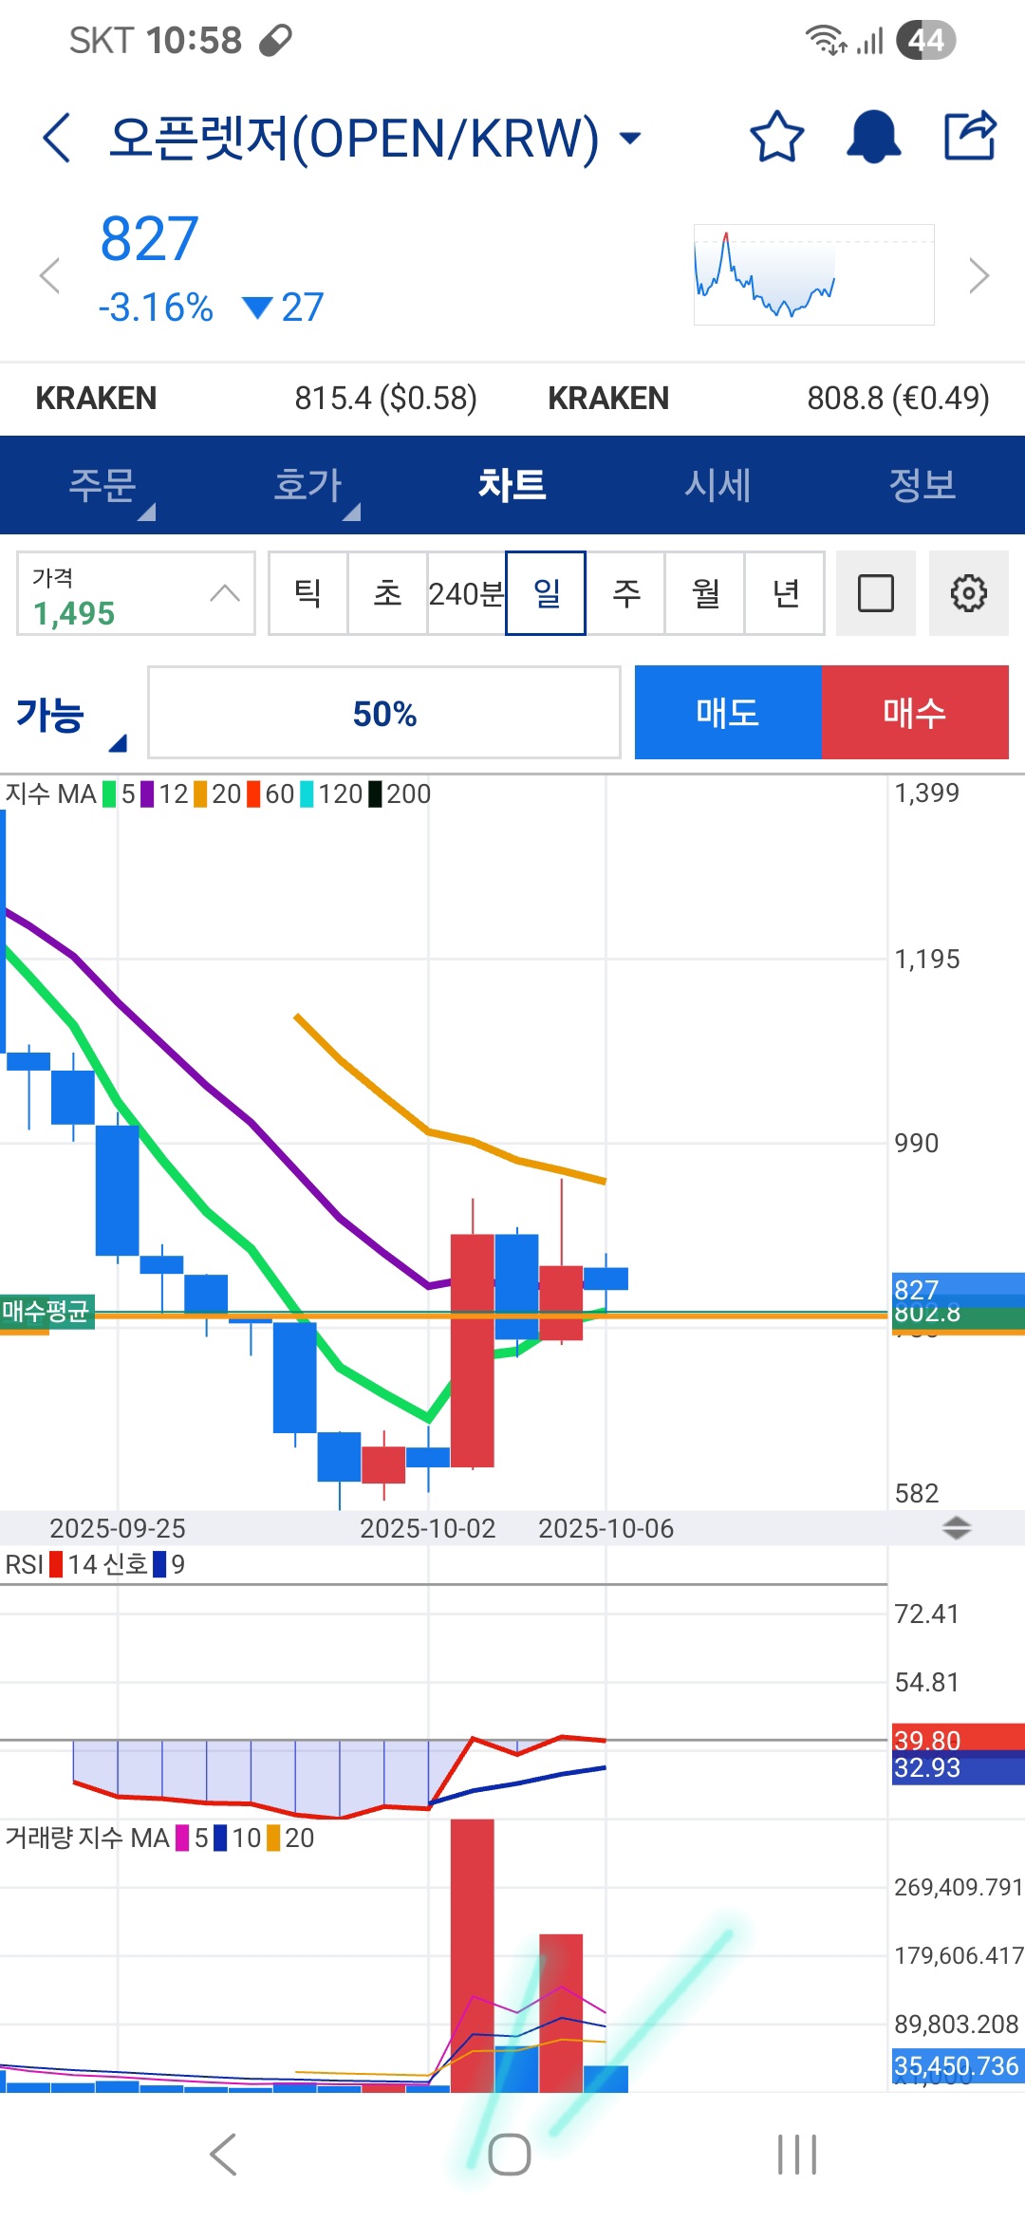Tap the back arrow beside 오픈렛저 title
Image resolution: width=1025 pixels, height=2221 pixels.
pos(57,139)
